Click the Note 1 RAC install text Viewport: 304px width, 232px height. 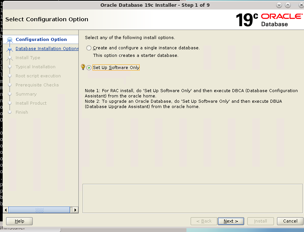tap(191, 93)
